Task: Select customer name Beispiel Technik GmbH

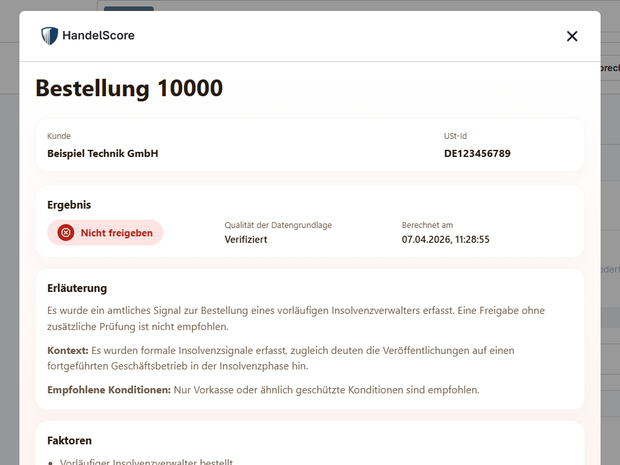Action: (x=103, y=154)
